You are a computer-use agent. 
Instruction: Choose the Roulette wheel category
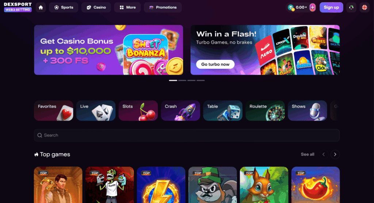tap(265, 111)
